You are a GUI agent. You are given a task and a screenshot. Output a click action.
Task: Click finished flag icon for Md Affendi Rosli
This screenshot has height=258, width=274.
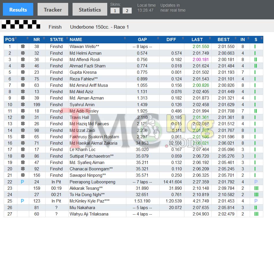pos(23,60)
